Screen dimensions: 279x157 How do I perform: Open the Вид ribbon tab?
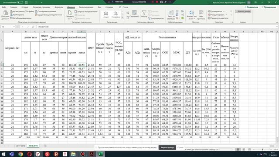[99, 7]
